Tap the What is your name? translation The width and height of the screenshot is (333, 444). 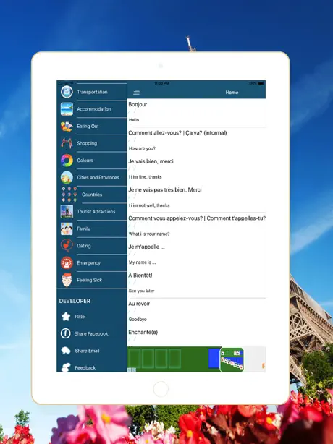[x=149, y=234]
